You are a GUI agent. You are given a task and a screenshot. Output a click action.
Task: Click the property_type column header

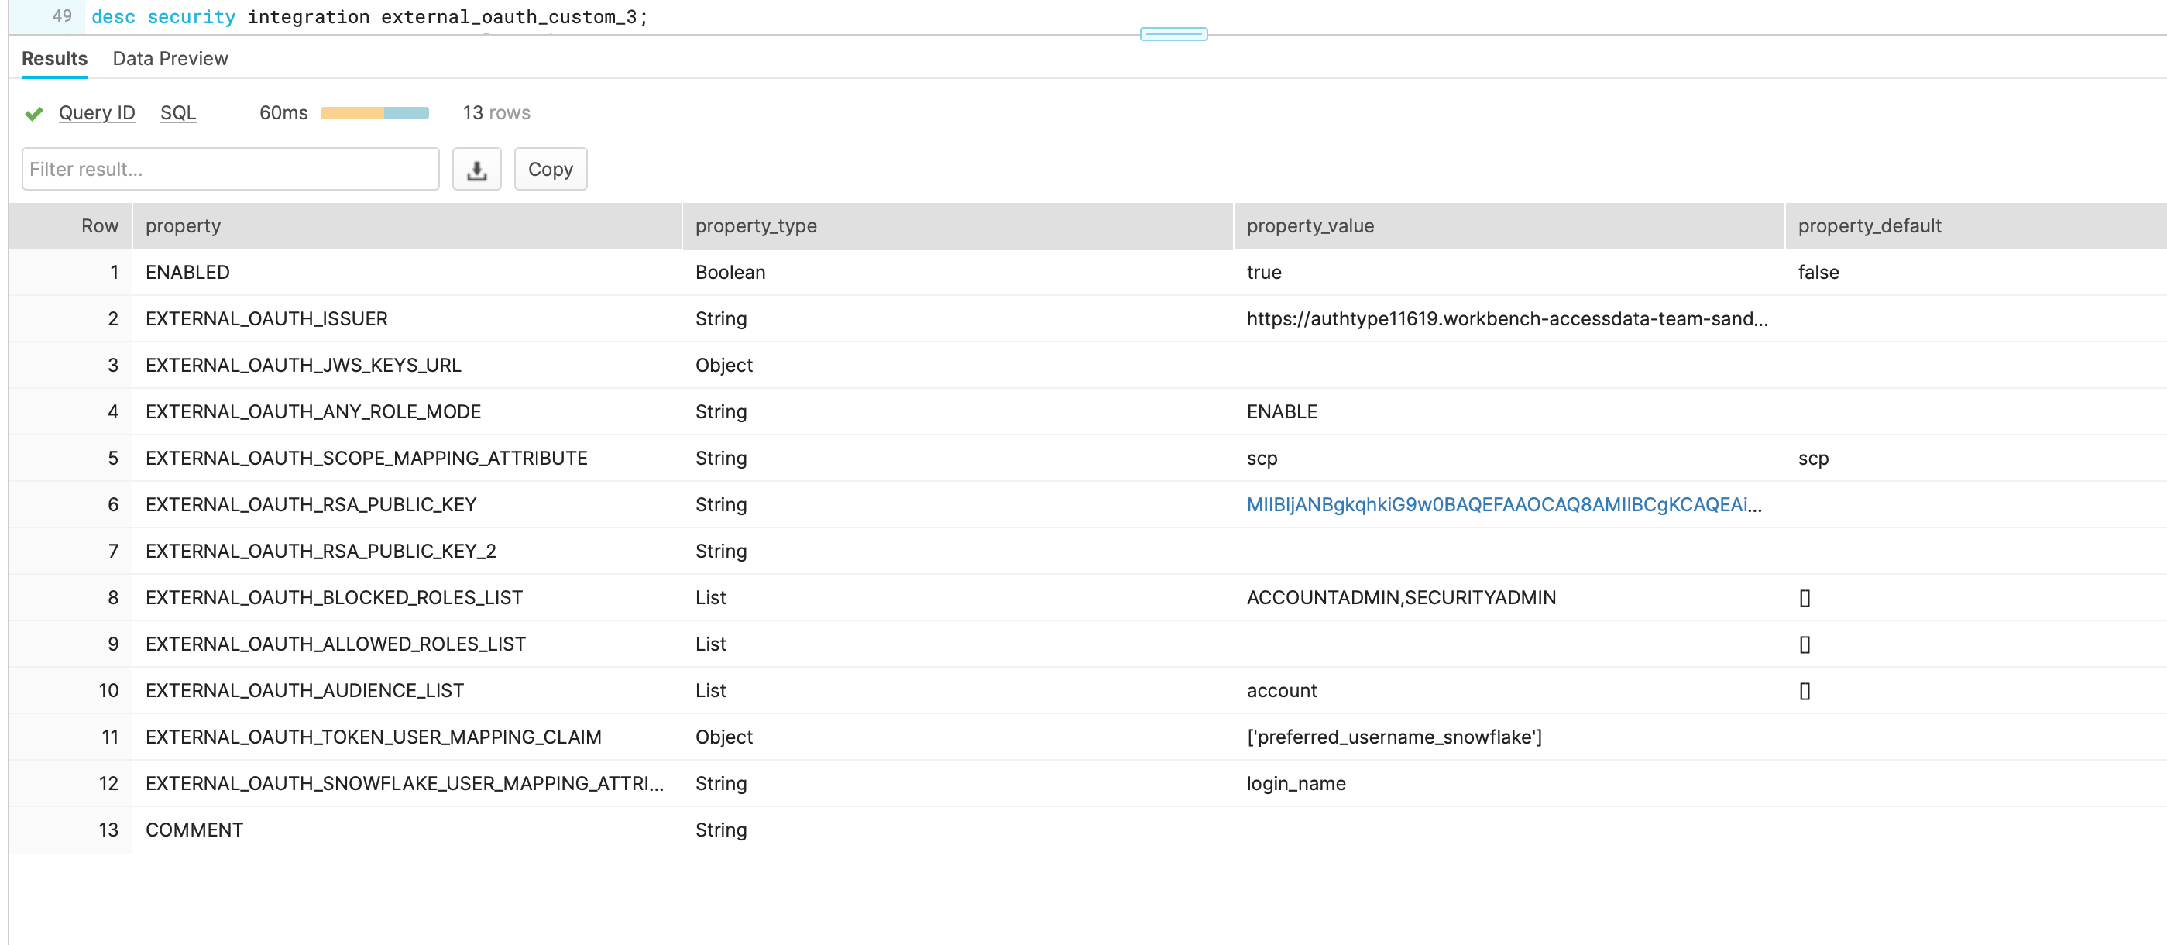click(957, 226)
